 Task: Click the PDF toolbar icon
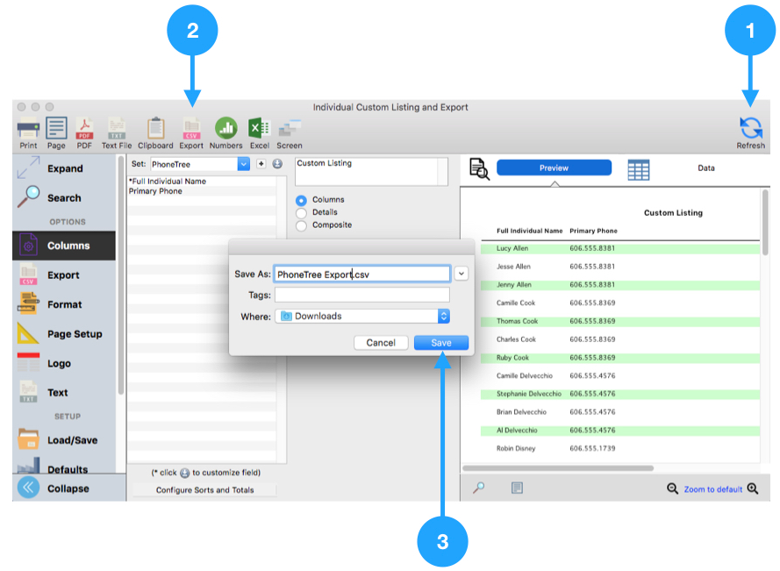point(84,129)
